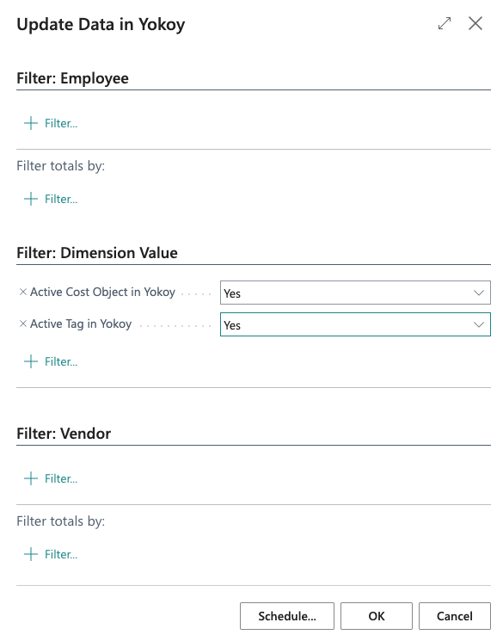Collapse the Filter: Dimension Value section header
Screen dimensions: 503x641
(97, 253)
